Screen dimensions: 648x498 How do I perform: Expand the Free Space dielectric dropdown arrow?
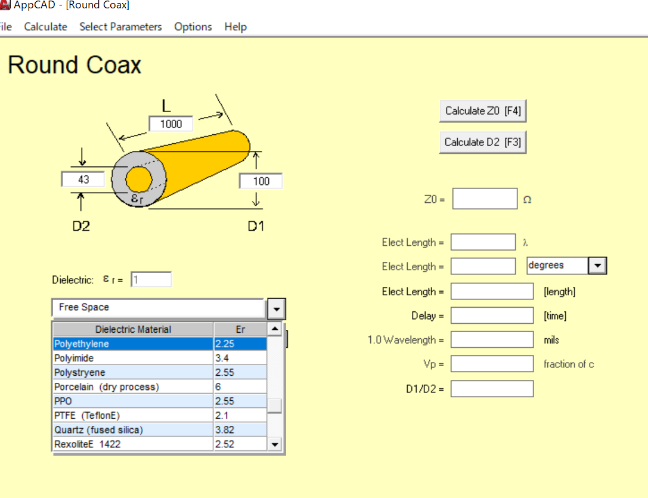point(277,309)
